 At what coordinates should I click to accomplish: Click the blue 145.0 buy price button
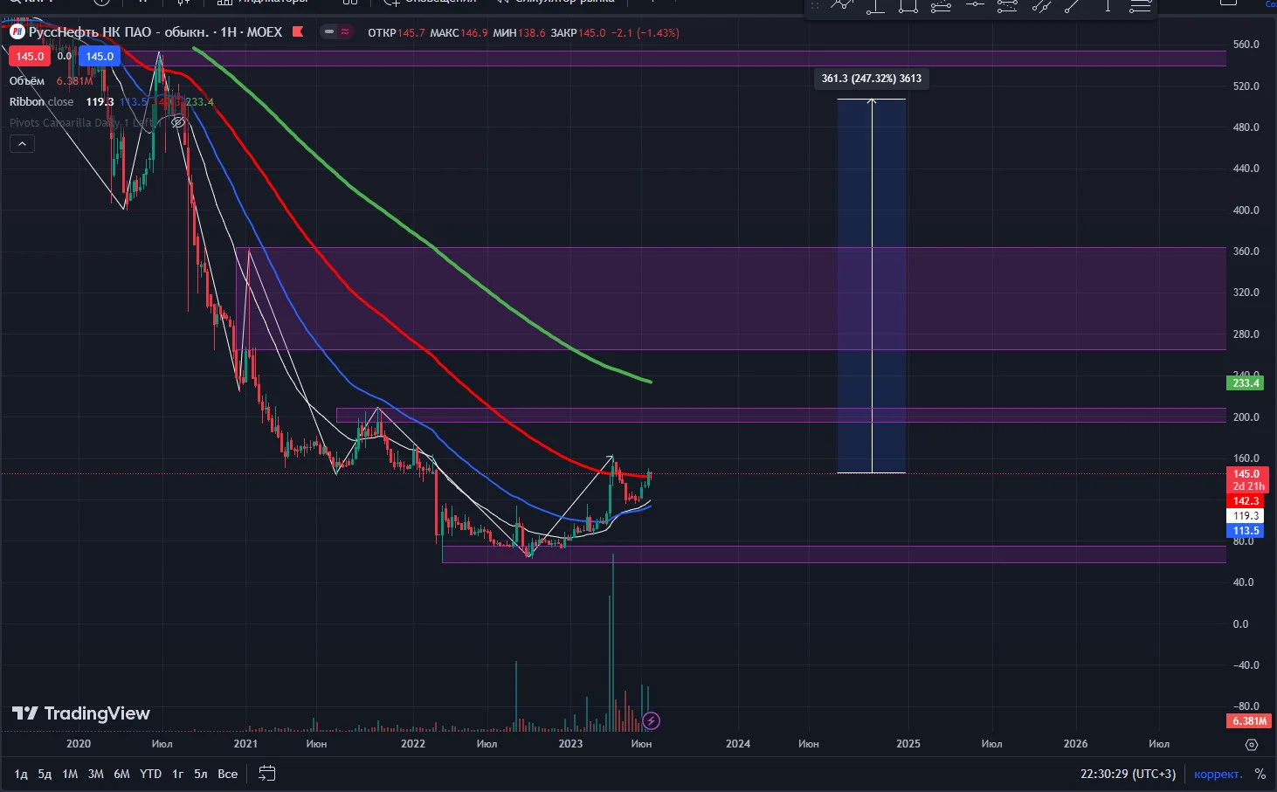tap(100, 56)
